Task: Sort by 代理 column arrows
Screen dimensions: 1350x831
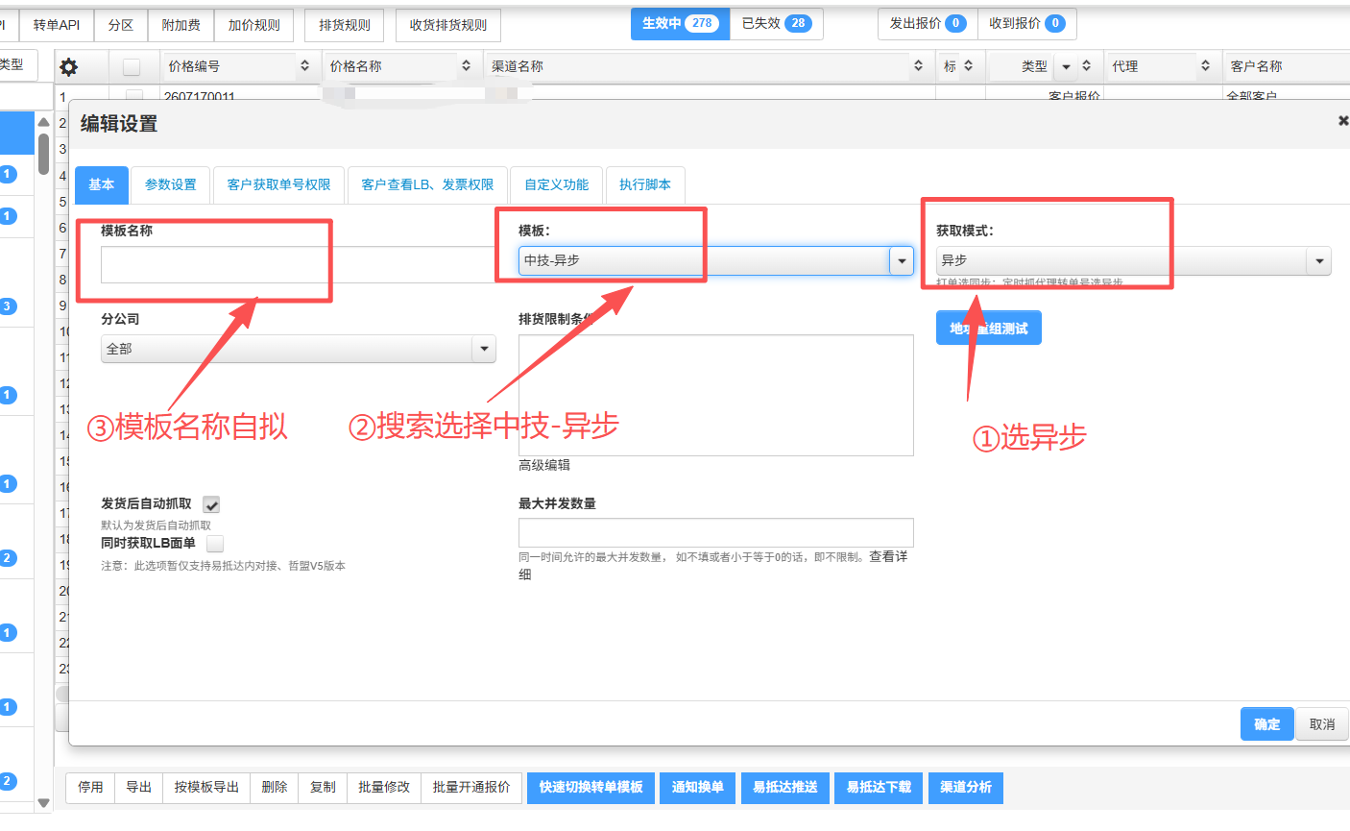Action: (1205, 66)
